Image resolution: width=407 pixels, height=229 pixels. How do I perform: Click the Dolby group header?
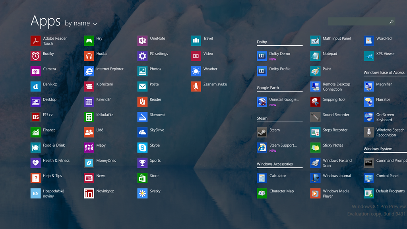pyautogui.click(x=262, y=42)
